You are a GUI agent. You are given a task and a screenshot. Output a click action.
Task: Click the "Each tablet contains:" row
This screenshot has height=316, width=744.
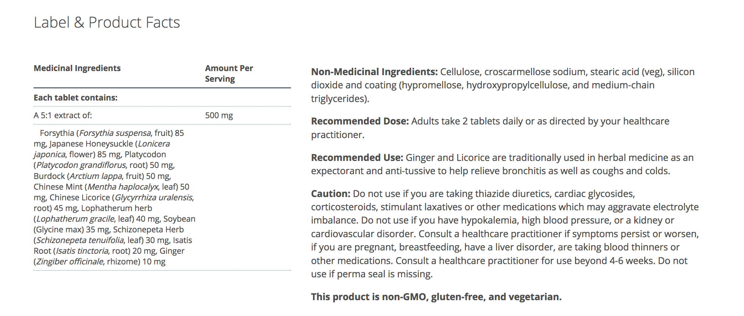click(x=76, y=98)
